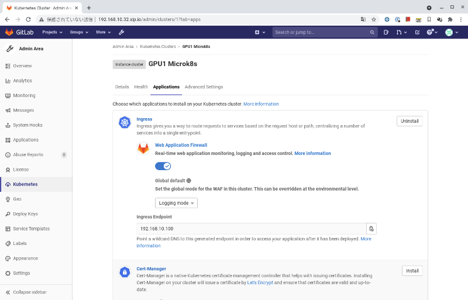The height and width of the screenshot is (300, 468).
Task: Copy the Ingress Endpoint to clipboard
Action: (x=371, y=229)
